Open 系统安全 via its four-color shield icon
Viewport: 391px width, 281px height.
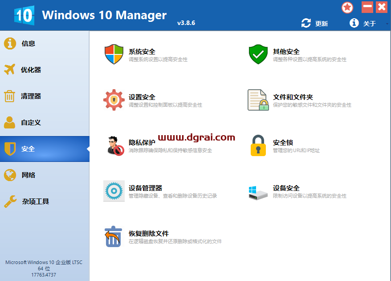click(x=114, y=54)
